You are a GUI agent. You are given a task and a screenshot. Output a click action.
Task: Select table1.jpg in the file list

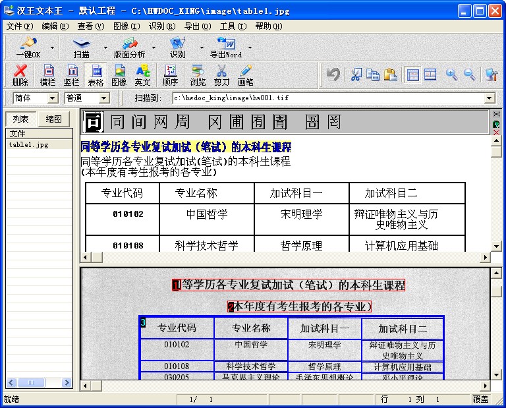(28, 144)
